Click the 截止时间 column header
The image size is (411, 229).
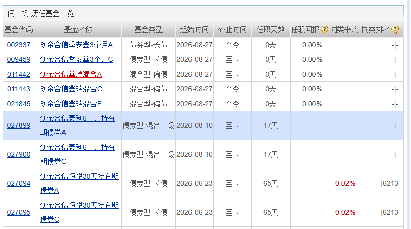click(x=233, y=30)
